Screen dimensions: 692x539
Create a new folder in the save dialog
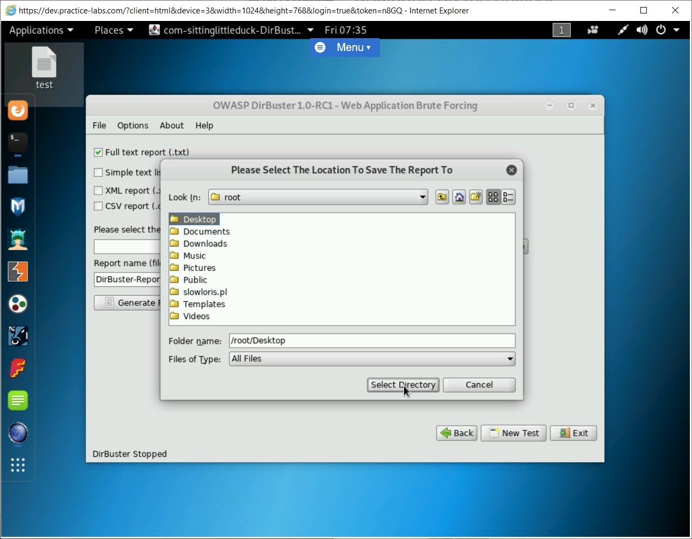(x=476, y=197)
